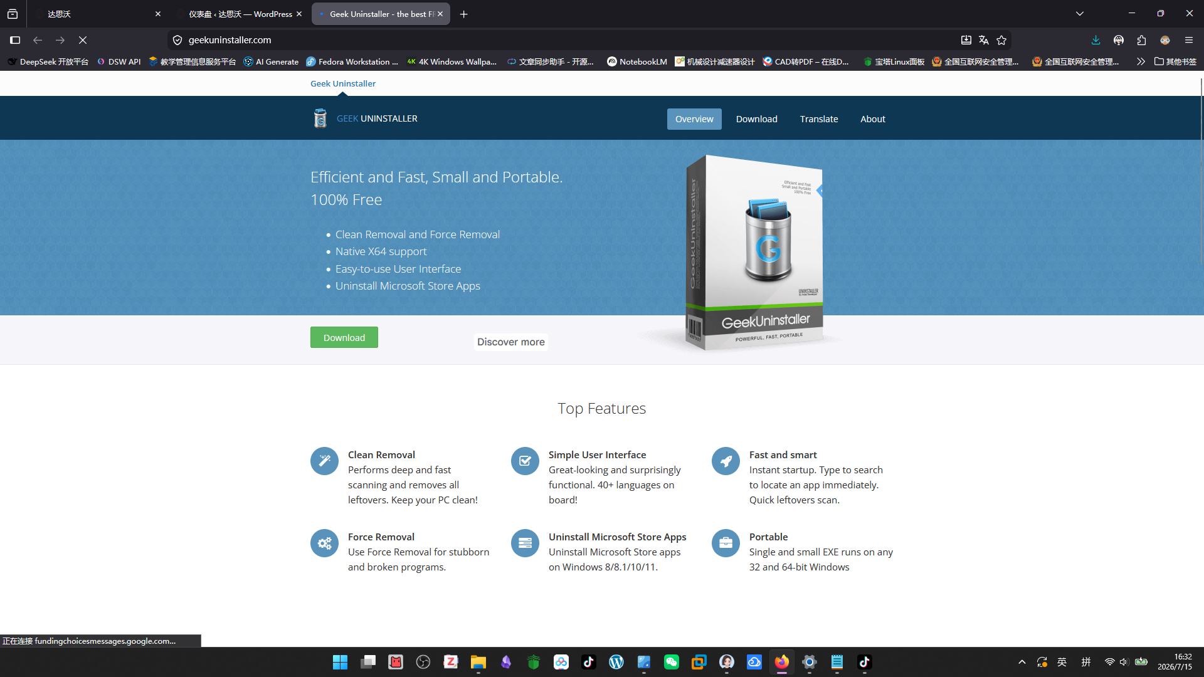Open the Firefox downloads panel
Viewport: 1204px width, 677px height.
pyautogui.click(x=1096, y=40)
